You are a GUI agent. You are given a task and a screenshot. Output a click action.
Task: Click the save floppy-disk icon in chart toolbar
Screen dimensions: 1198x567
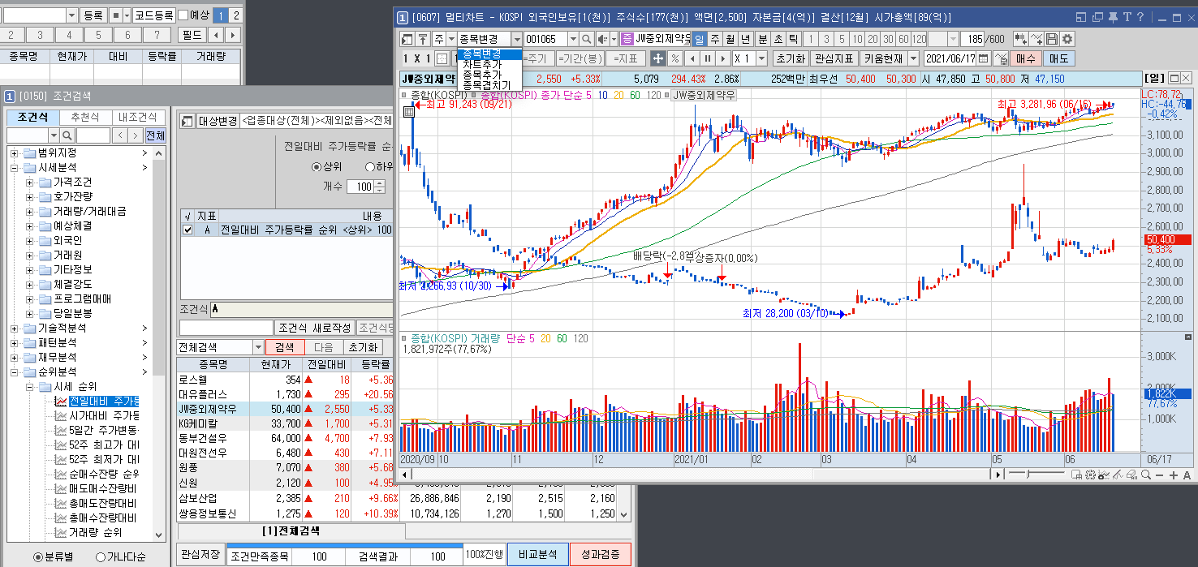tap(1052, 39)
